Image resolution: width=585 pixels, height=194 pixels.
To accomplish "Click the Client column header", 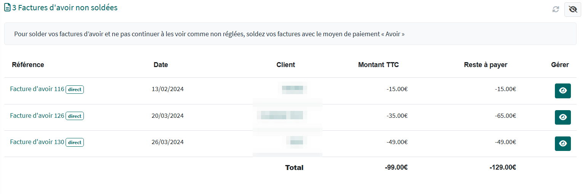I will point(285,65).
